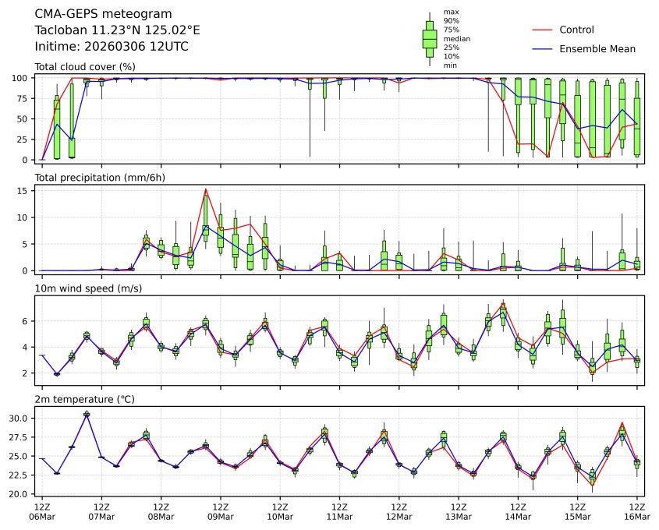Click the "median" label in the boxplot legend

(x=455, y=38)
